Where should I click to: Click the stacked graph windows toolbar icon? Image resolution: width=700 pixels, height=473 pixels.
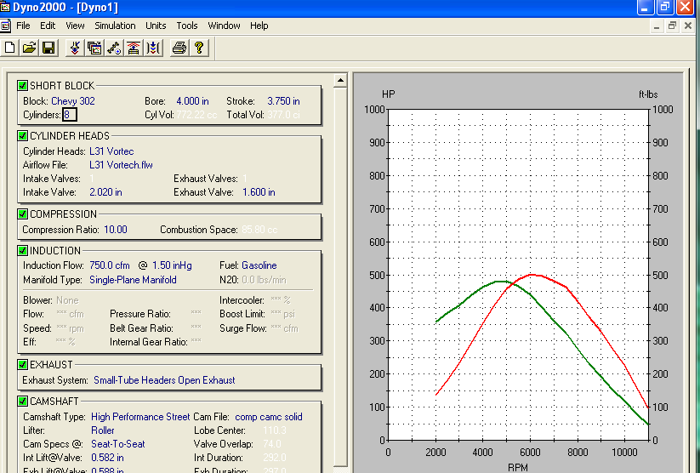(94, 48)
